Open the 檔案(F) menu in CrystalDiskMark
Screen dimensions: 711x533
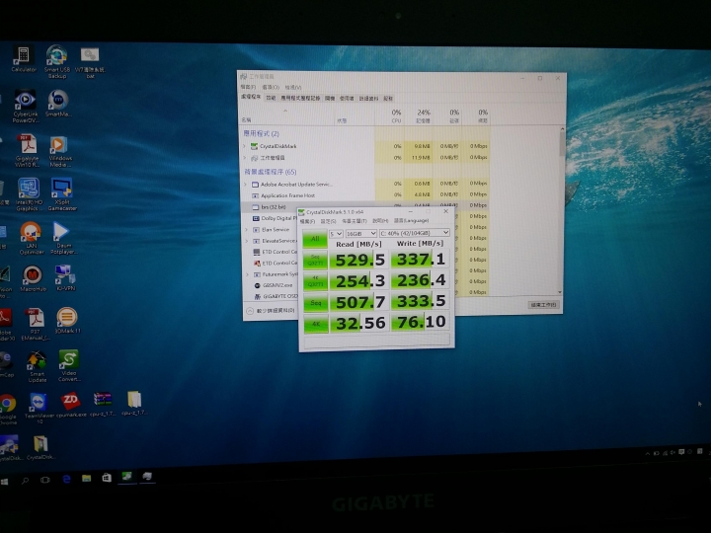307,222
